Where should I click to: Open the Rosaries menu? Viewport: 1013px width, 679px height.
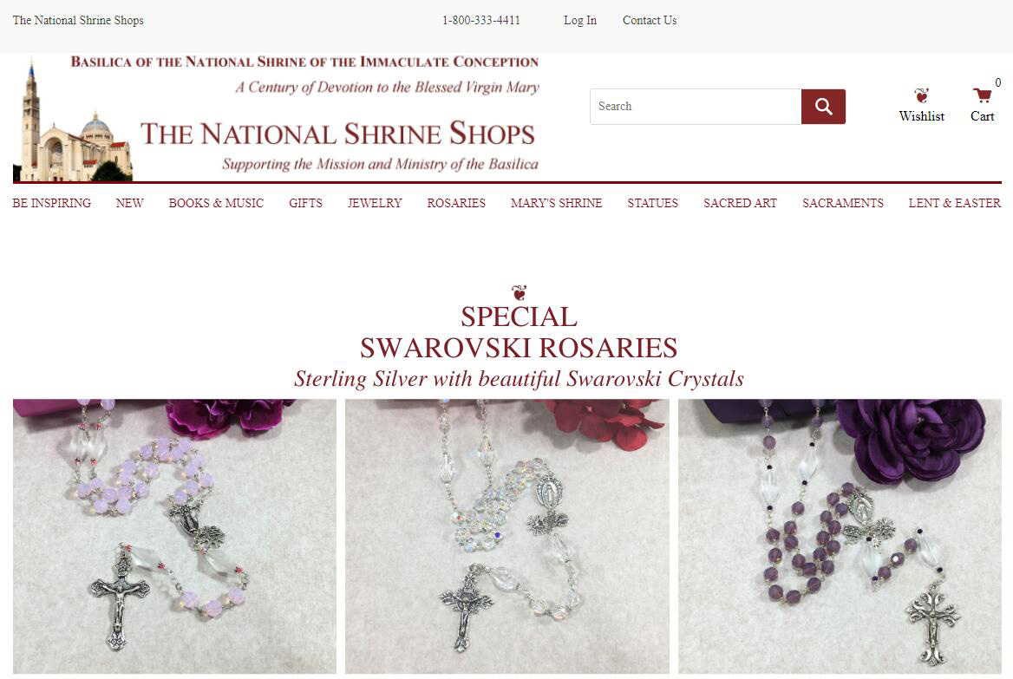pyautogui.click(x=456, y=203)
